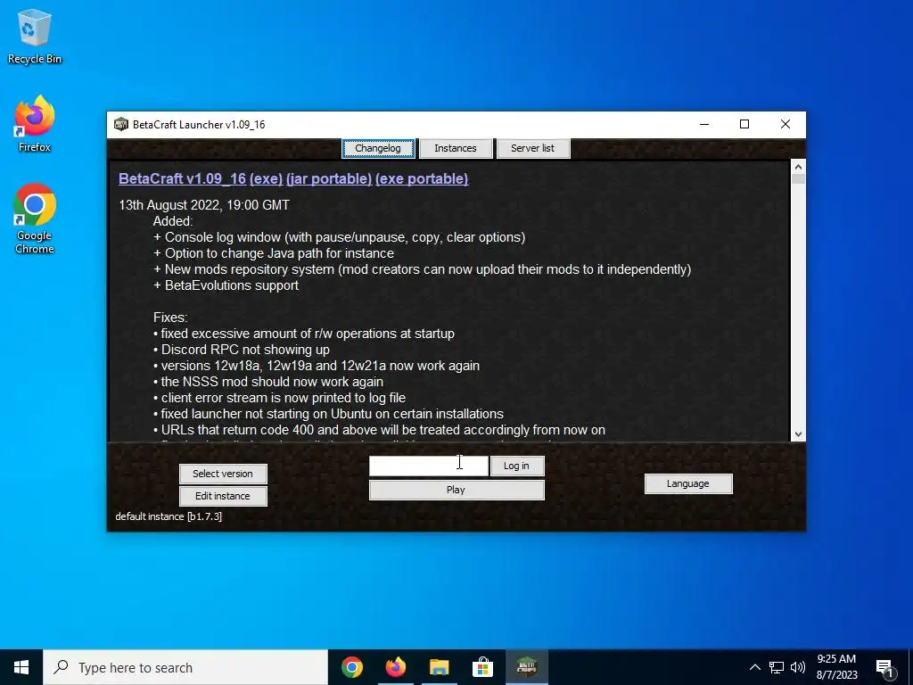Open Firefox from the taskbar
This screenshot has height=685, width=913.
pos(396,667)
